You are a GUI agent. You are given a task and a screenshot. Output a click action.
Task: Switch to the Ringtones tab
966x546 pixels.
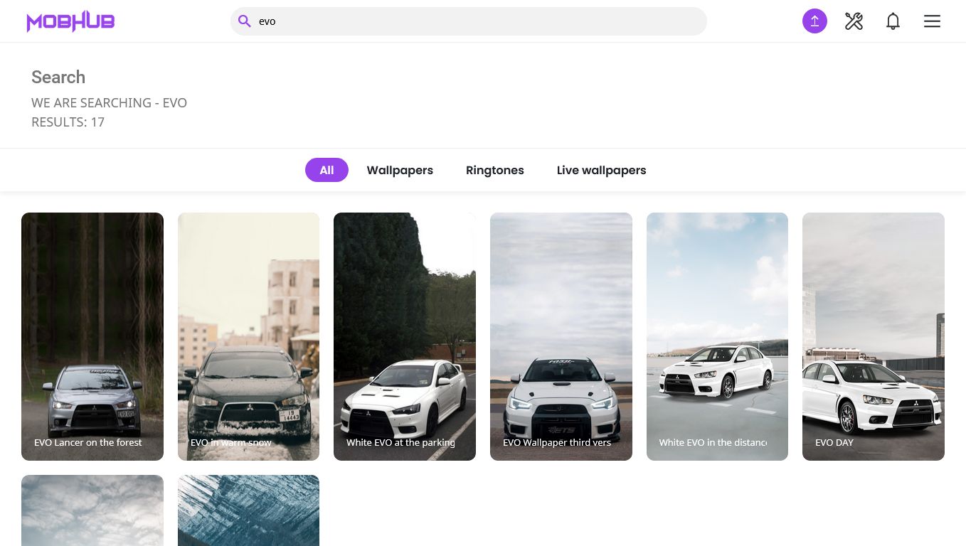pos(495,170)
